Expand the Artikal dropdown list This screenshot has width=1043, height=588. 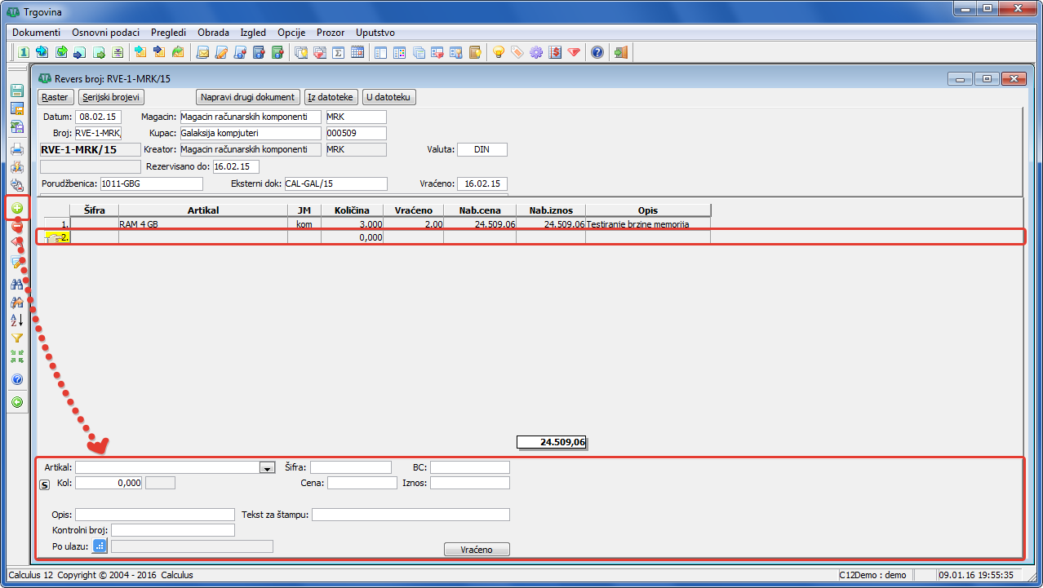(x=266, y=468)
